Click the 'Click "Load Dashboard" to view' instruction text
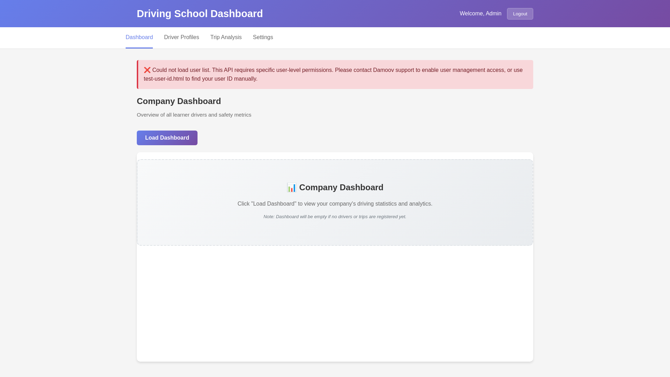 [335, 204]
